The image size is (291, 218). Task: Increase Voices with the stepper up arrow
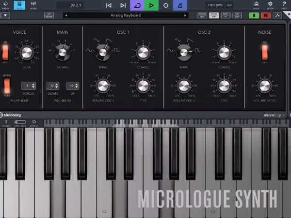[33, 84]
